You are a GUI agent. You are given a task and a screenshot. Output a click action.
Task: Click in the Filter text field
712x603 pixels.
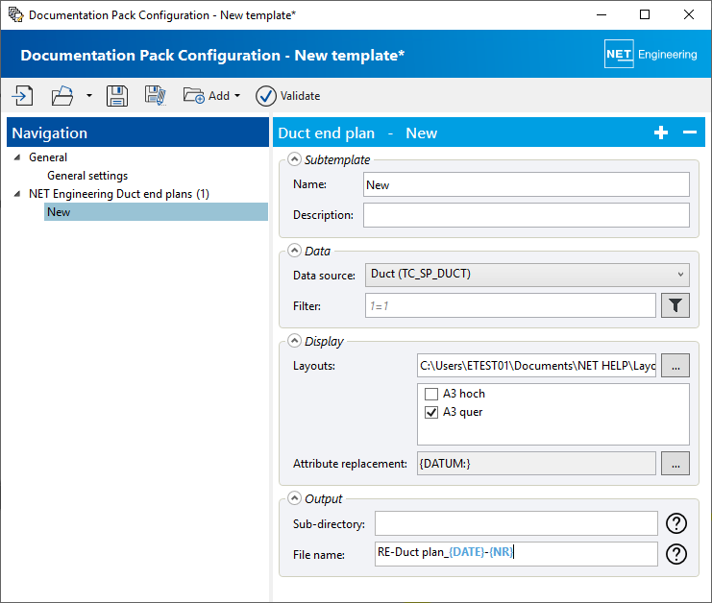tap(510, 305)
